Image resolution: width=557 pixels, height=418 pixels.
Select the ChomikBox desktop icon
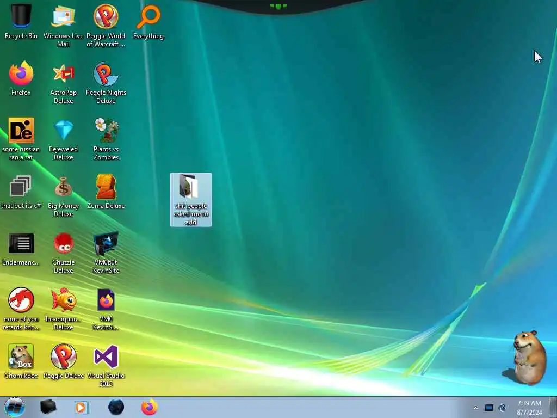pyautogui.click(x=21, y=361)
